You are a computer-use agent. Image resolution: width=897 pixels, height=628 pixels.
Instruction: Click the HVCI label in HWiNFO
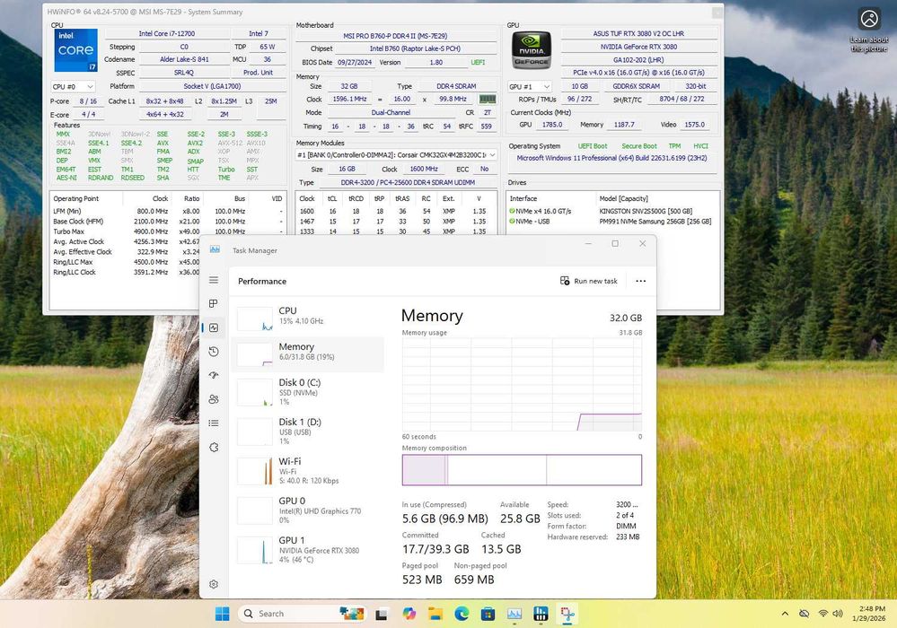pos(700,146)
